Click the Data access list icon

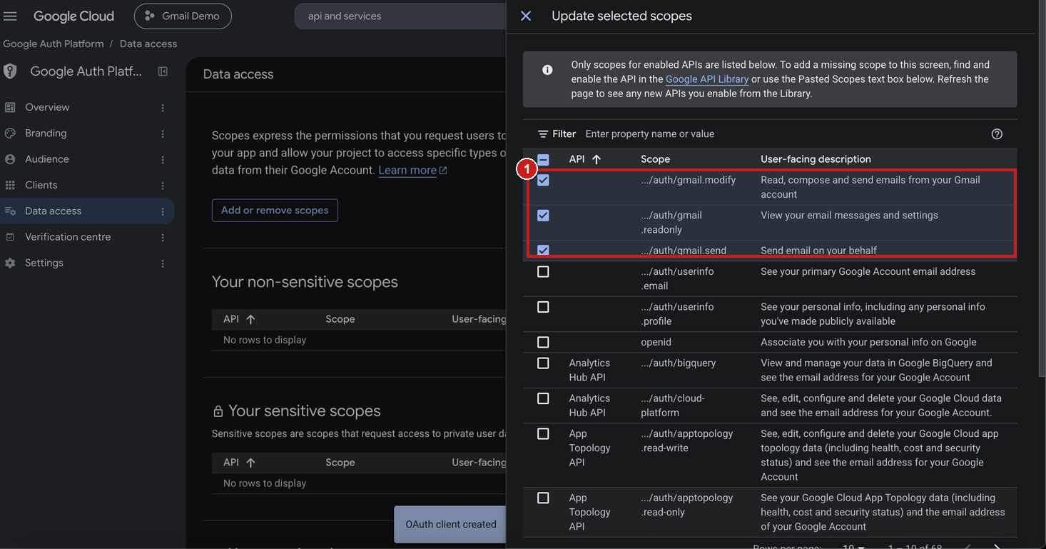click(10, 211)
